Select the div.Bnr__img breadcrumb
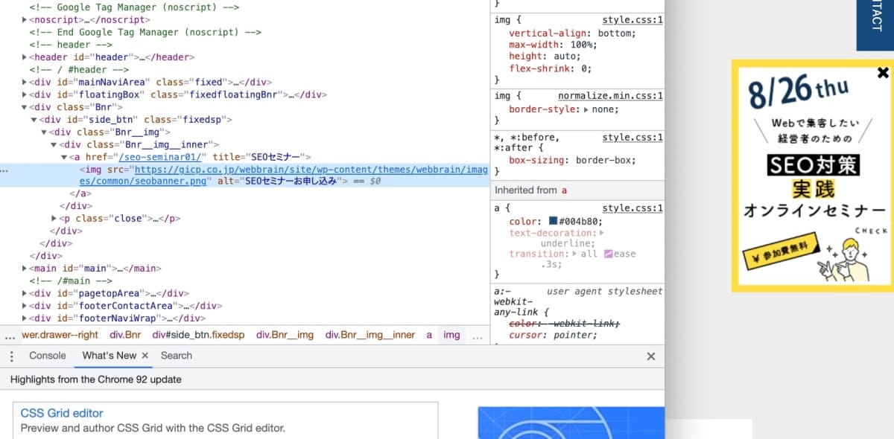Viewport: 894px width, 439px height. click(x=285, y=336)
